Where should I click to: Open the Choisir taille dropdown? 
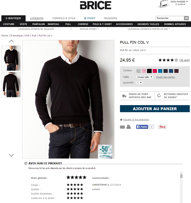click(x=145, y=77)
